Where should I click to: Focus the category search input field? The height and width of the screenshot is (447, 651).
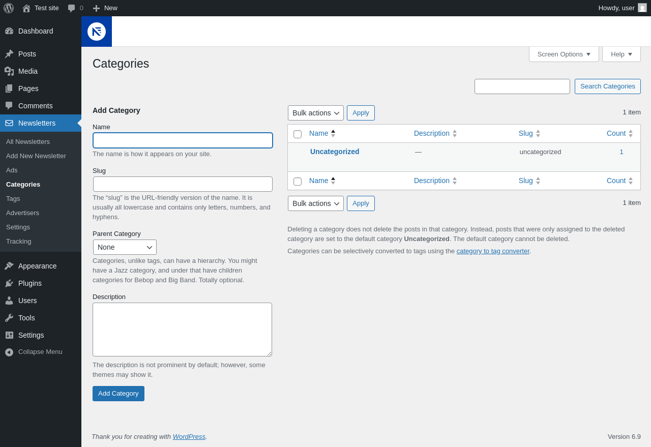pyautogui.click(x=522, y=86)
